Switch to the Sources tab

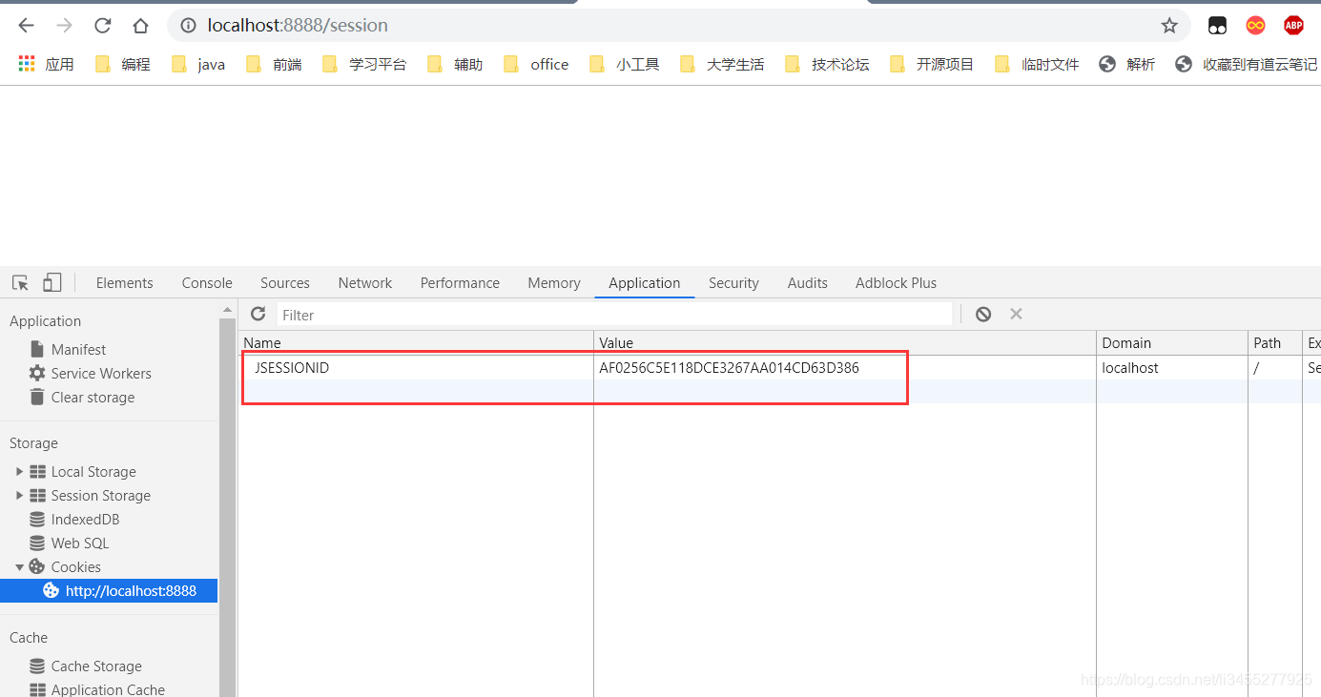click(x=285, y=283)
